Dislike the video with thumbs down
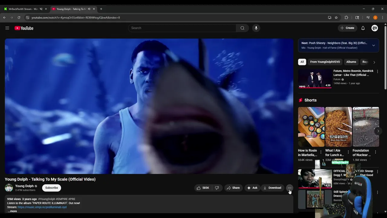The width and height of the screenshot is (387, 218). click(x=217, y=188)
